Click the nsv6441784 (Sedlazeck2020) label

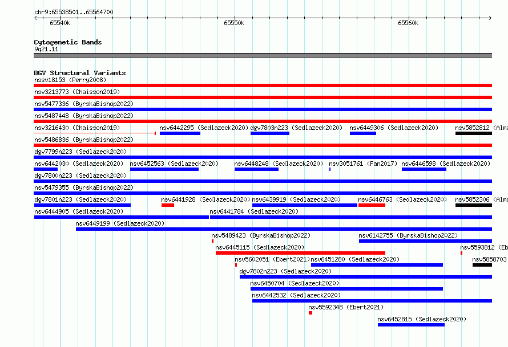coord(254,211)
